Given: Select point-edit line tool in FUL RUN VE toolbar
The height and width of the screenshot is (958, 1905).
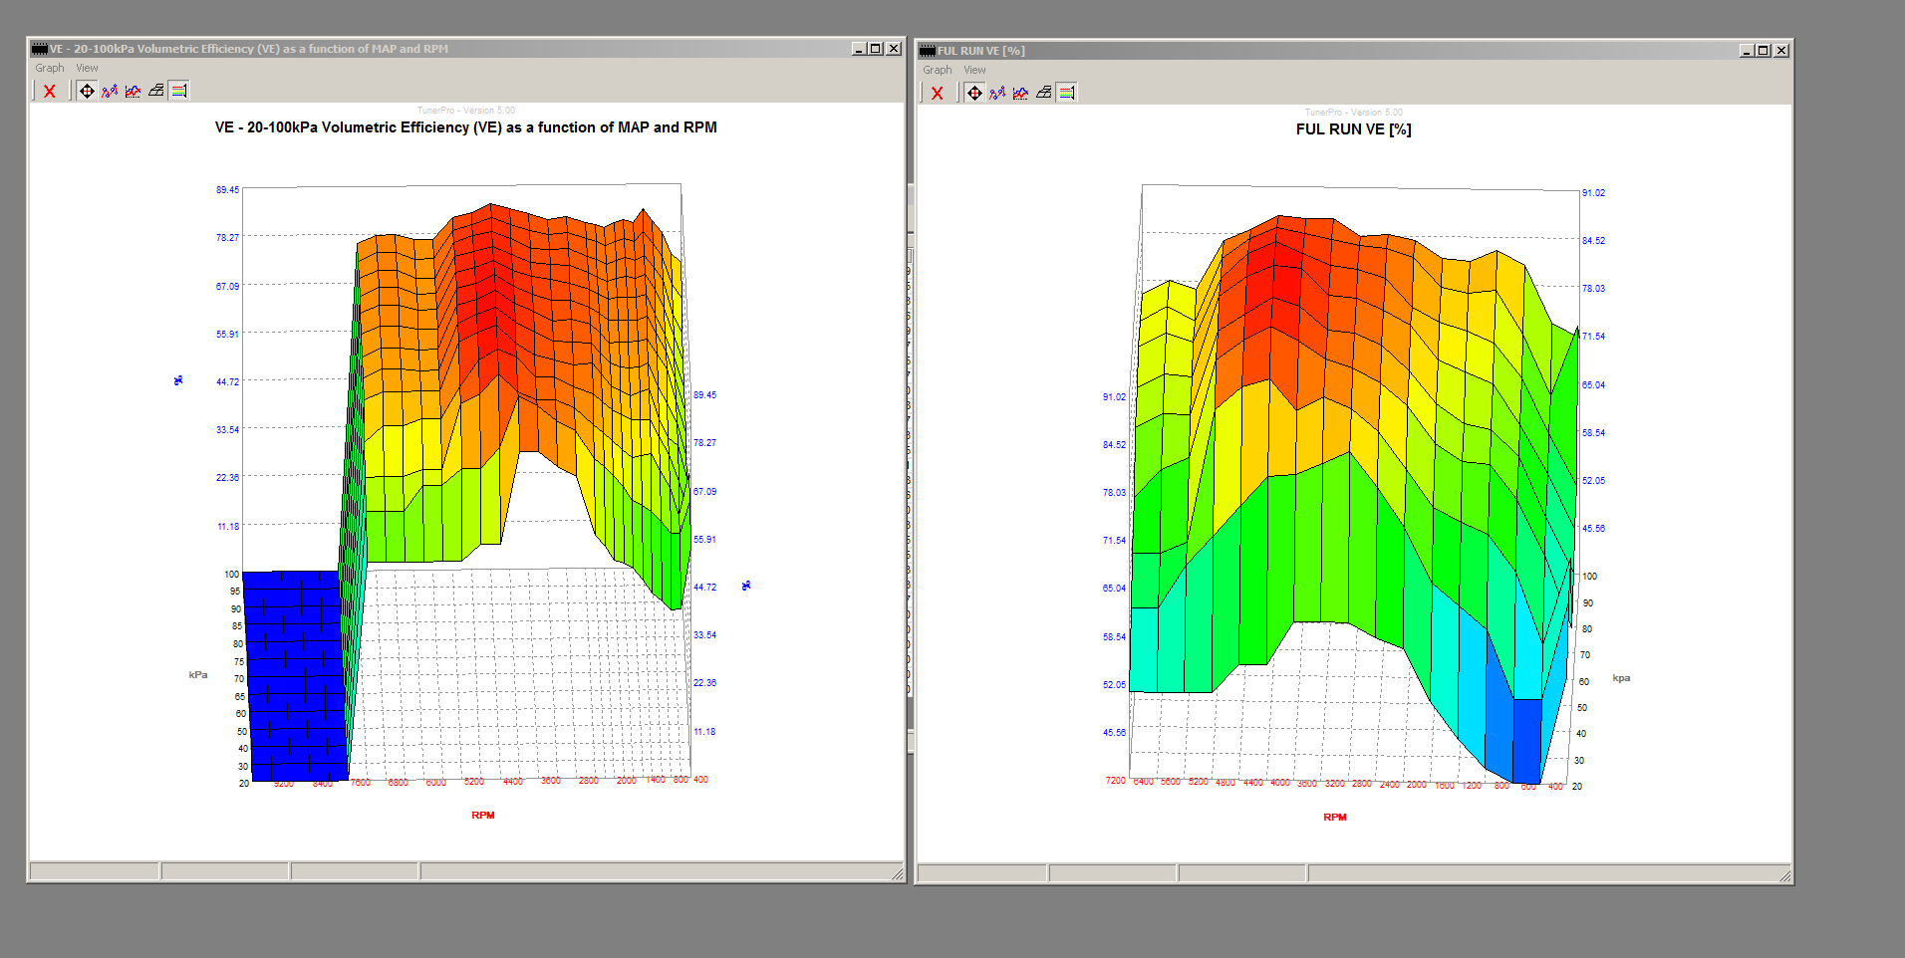Looking at the screenshot, I should coord(997,93).
